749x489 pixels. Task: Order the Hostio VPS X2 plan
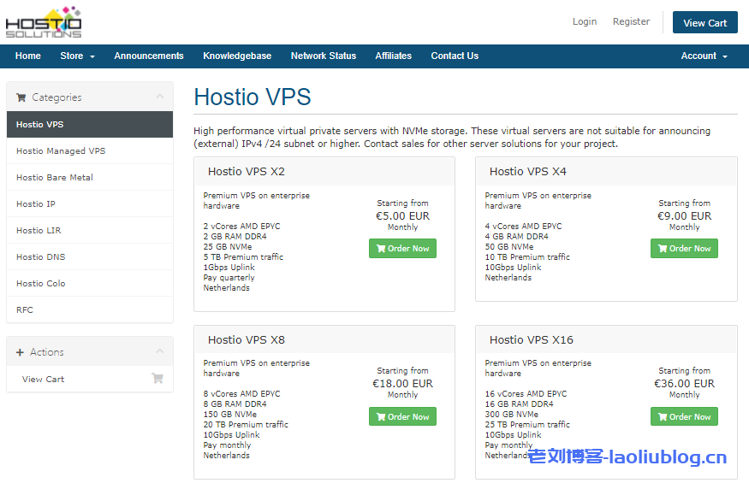point(402,249)
